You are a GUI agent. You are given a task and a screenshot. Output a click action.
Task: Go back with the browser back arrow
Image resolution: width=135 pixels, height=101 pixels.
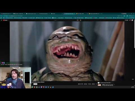1,16
